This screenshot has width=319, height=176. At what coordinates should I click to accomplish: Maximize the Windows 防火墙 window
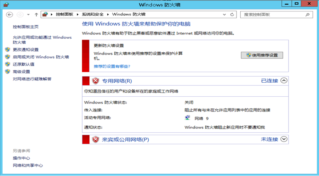point(297,4)
